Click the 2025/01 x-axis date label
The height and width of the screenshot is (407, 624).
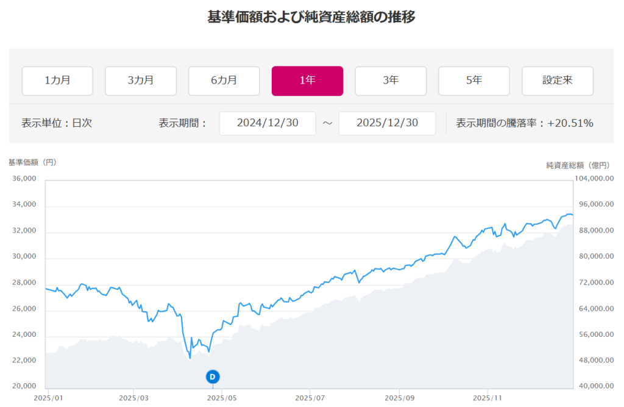[45, 397]
